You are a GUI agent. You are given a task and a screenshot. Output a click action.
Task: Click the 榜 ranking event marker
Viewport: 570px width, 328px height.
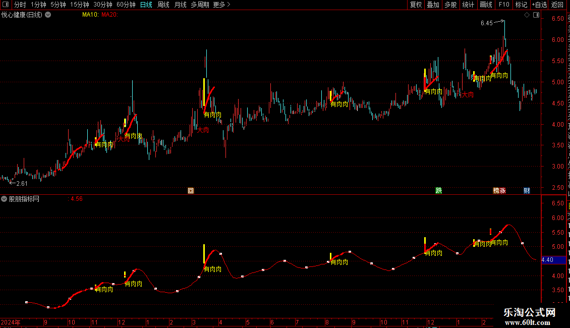[496, 191]
